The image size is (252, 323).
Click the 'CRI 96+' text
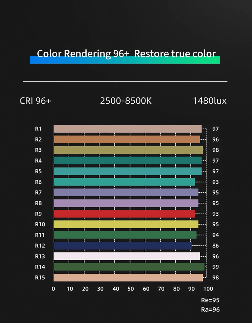tap(35, 101)
